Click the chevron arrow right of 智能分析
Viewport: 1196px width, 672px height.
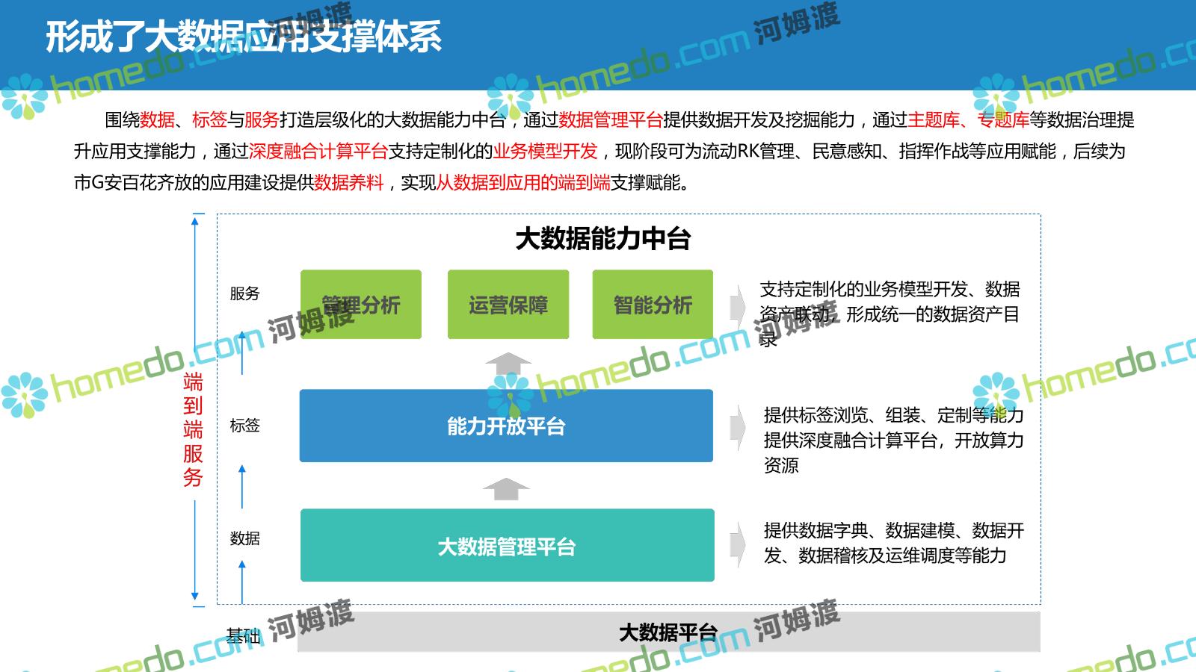coord(737,305)
